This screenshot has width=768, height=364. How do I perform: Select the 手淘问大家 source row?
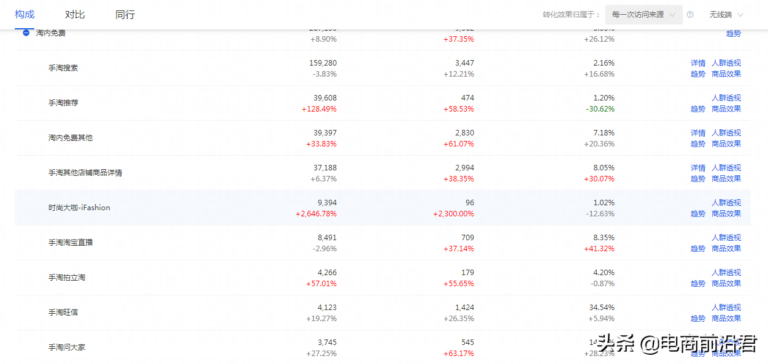[x=383, y=347]
